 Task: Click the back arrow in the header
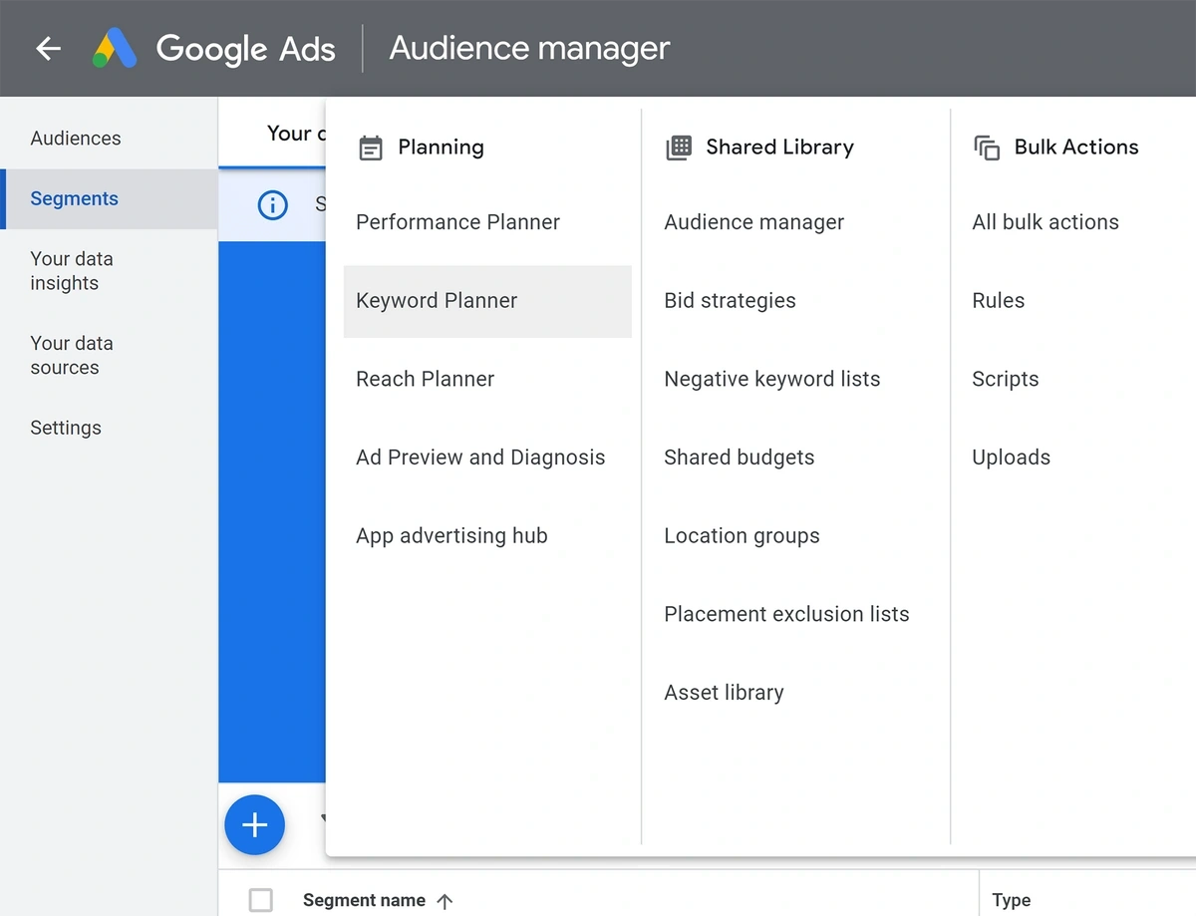(x=48, y=48)
